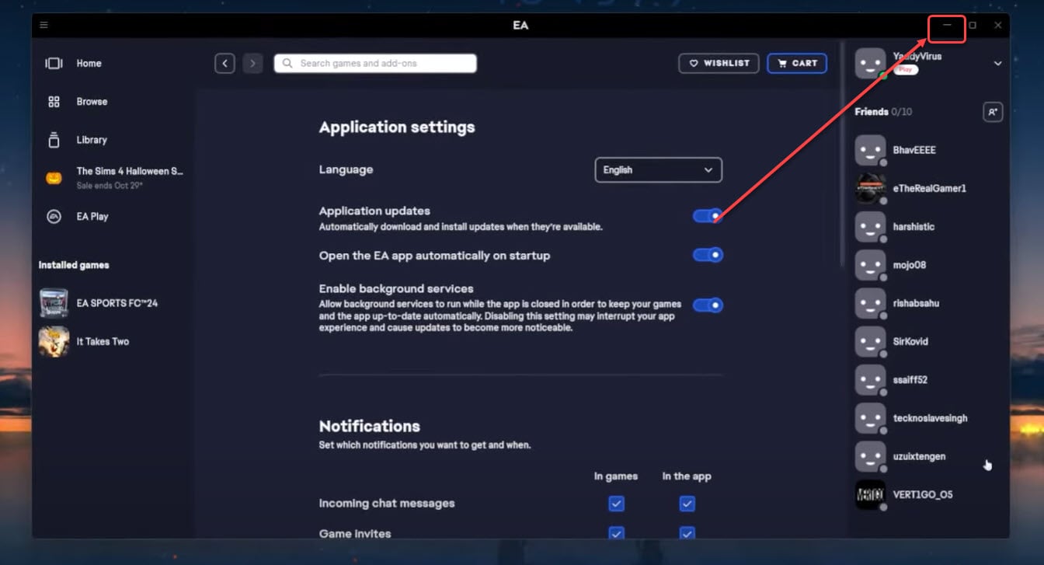Click ssaiff52 friend avatar
This screenshot has width=1044, height=565.
[870, 380]
